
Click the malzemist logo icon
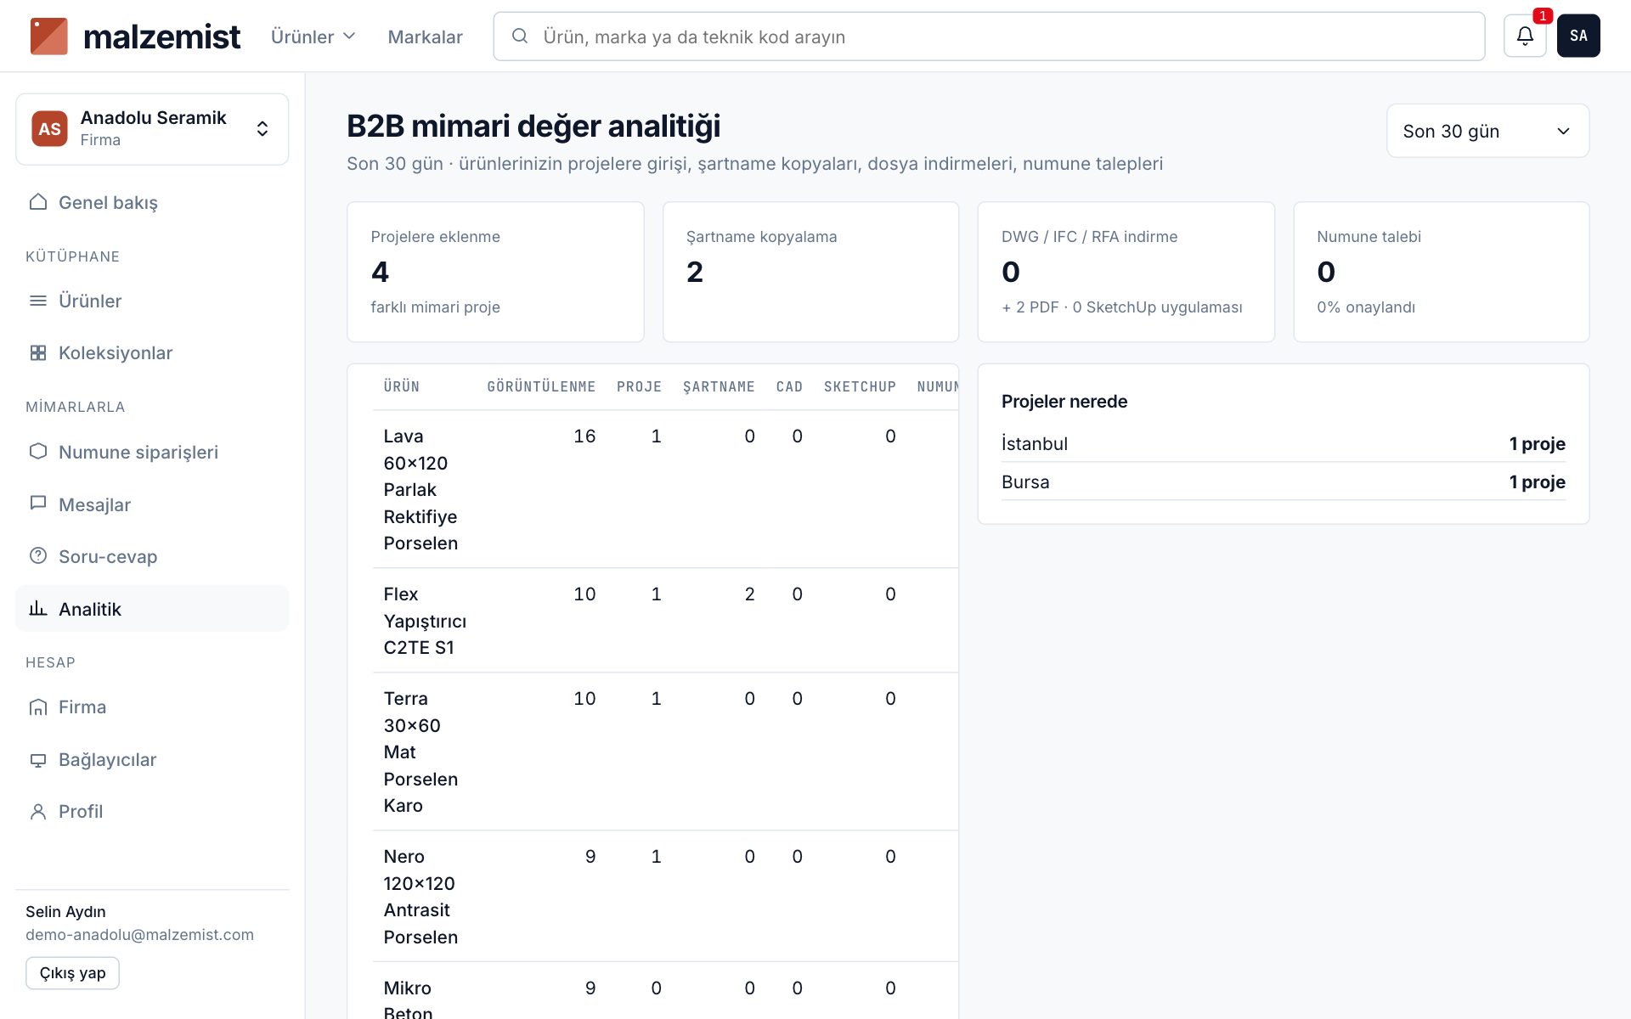click(x=48, y=37)
